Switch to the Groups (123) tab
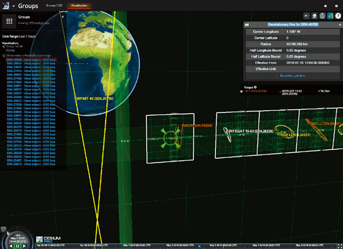Image resolution: width=343 pixels, height=249 pixels. pos(54,5)
